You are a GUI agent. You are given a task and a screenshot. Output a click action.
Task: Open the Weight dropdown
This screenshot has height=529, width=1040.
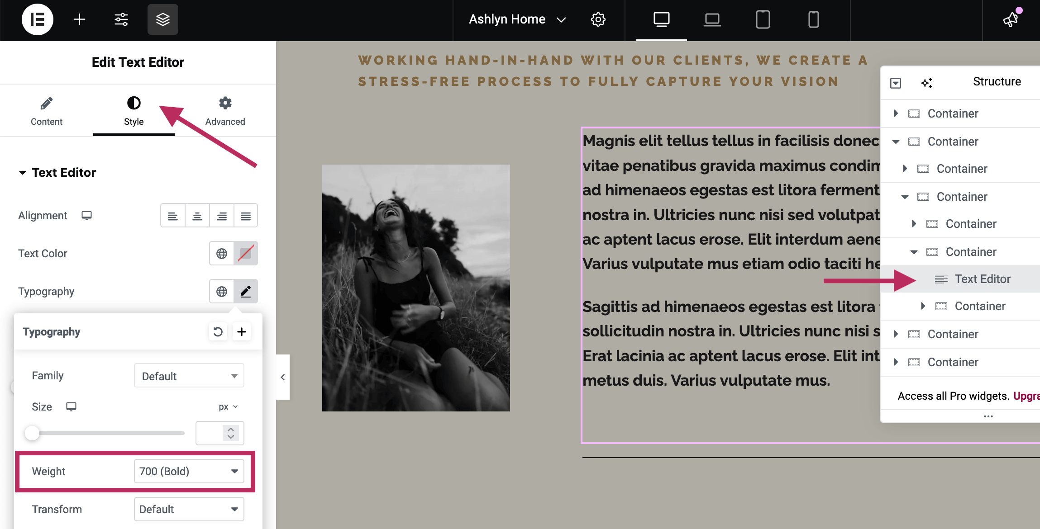coord(189,471)
